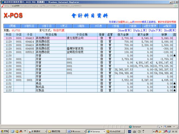
Task: Click the star icon on row 1131 商品
Action: (x=174, y=84)
